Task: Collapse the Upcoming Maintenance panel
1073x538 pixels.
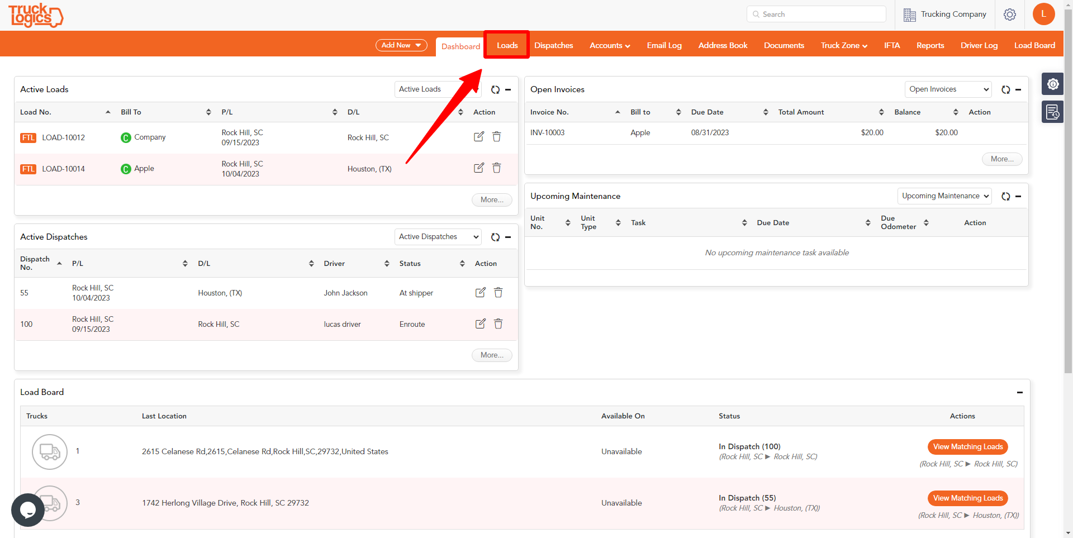Action: click(x=1019, y=196)
